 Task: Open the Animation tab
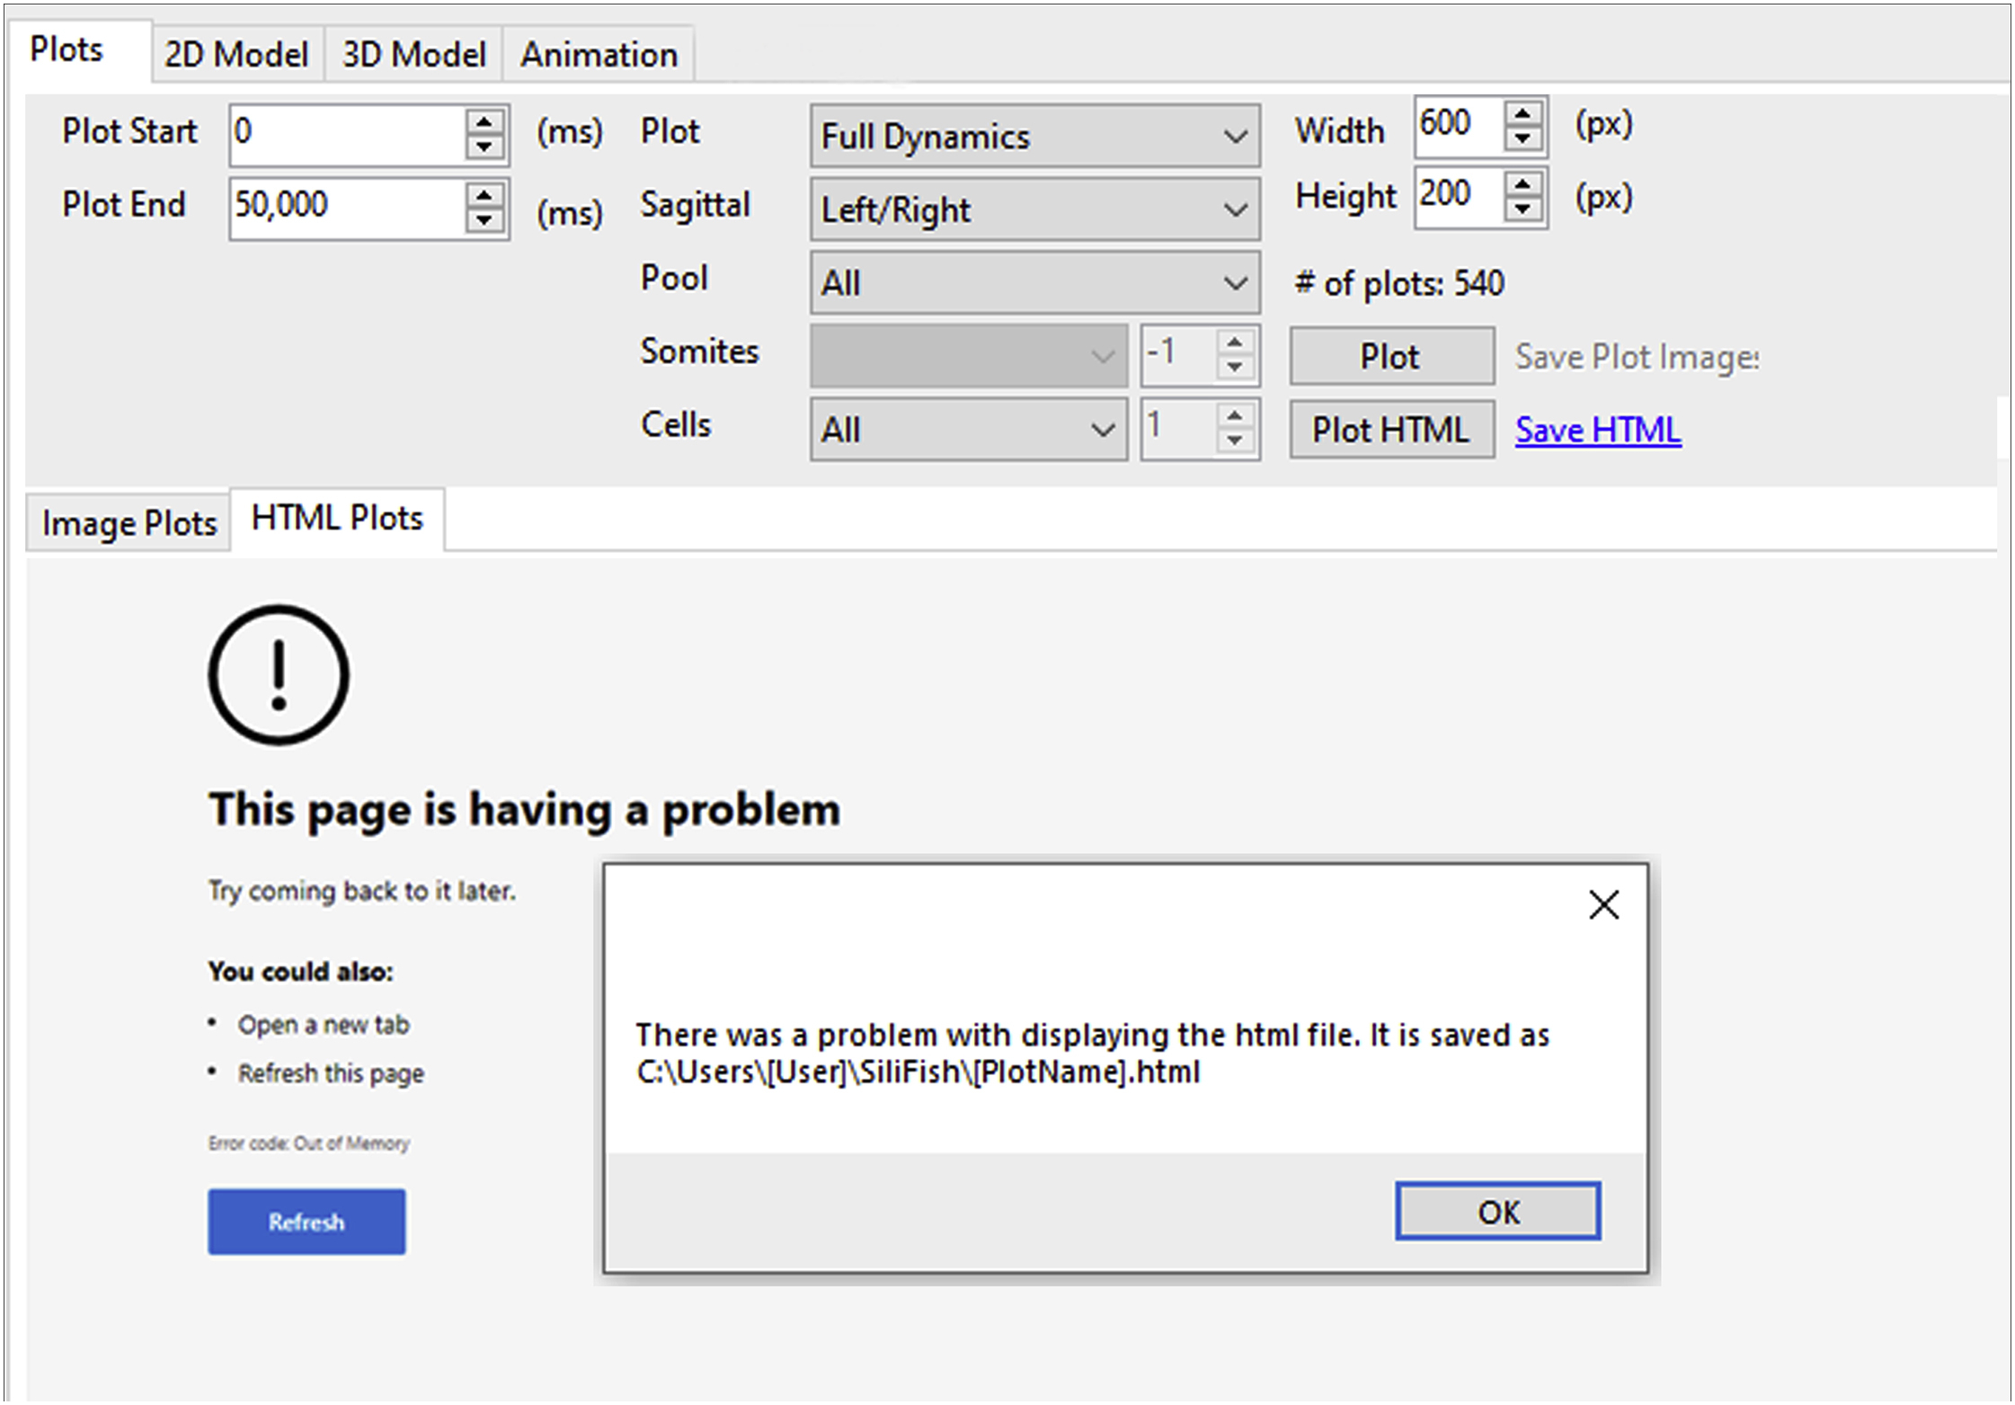click(x=599, y=54)
